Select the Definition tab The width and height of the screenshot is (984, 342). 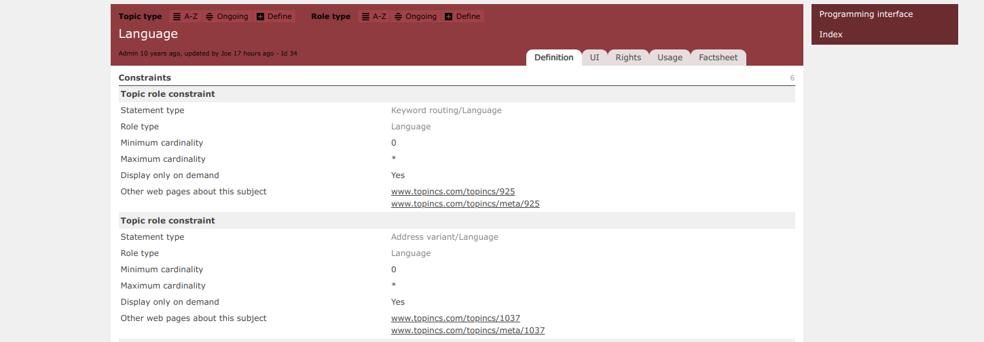point(553,58)
